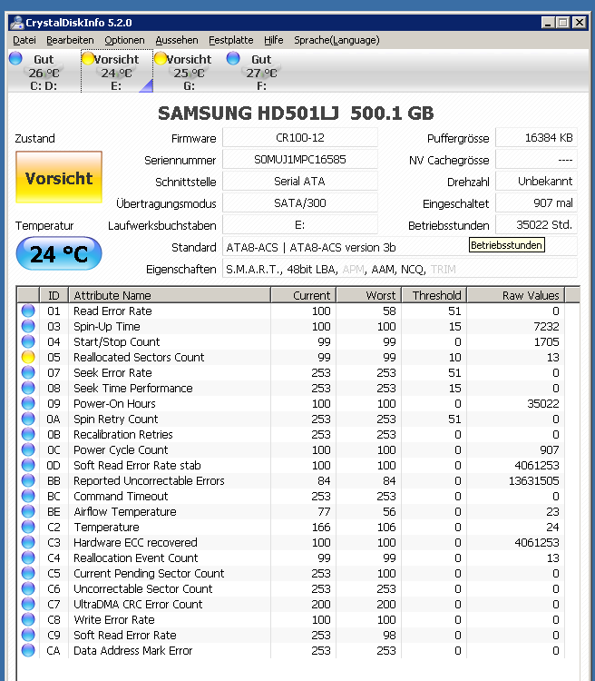Image resolution: width=595 pixels, height=681 pixels.
Task: Click the blue status icon for Uncorrectable Sector Count
Action: point(28,588)
